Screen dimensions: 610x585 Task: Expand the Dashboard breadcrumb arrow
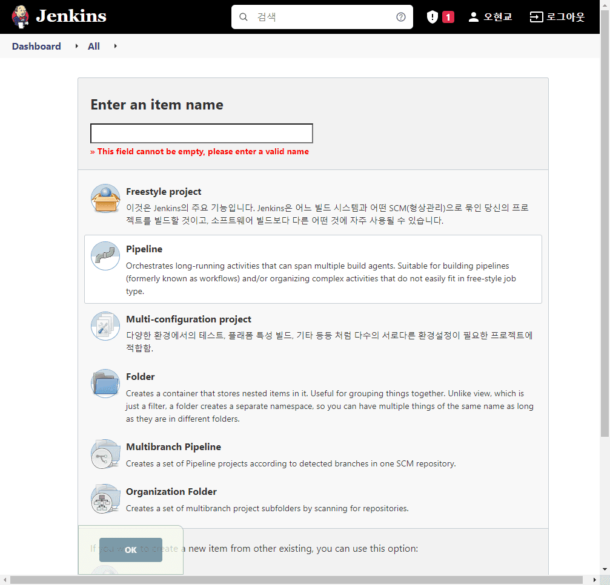pyautogui.click(x=76, y=46)
